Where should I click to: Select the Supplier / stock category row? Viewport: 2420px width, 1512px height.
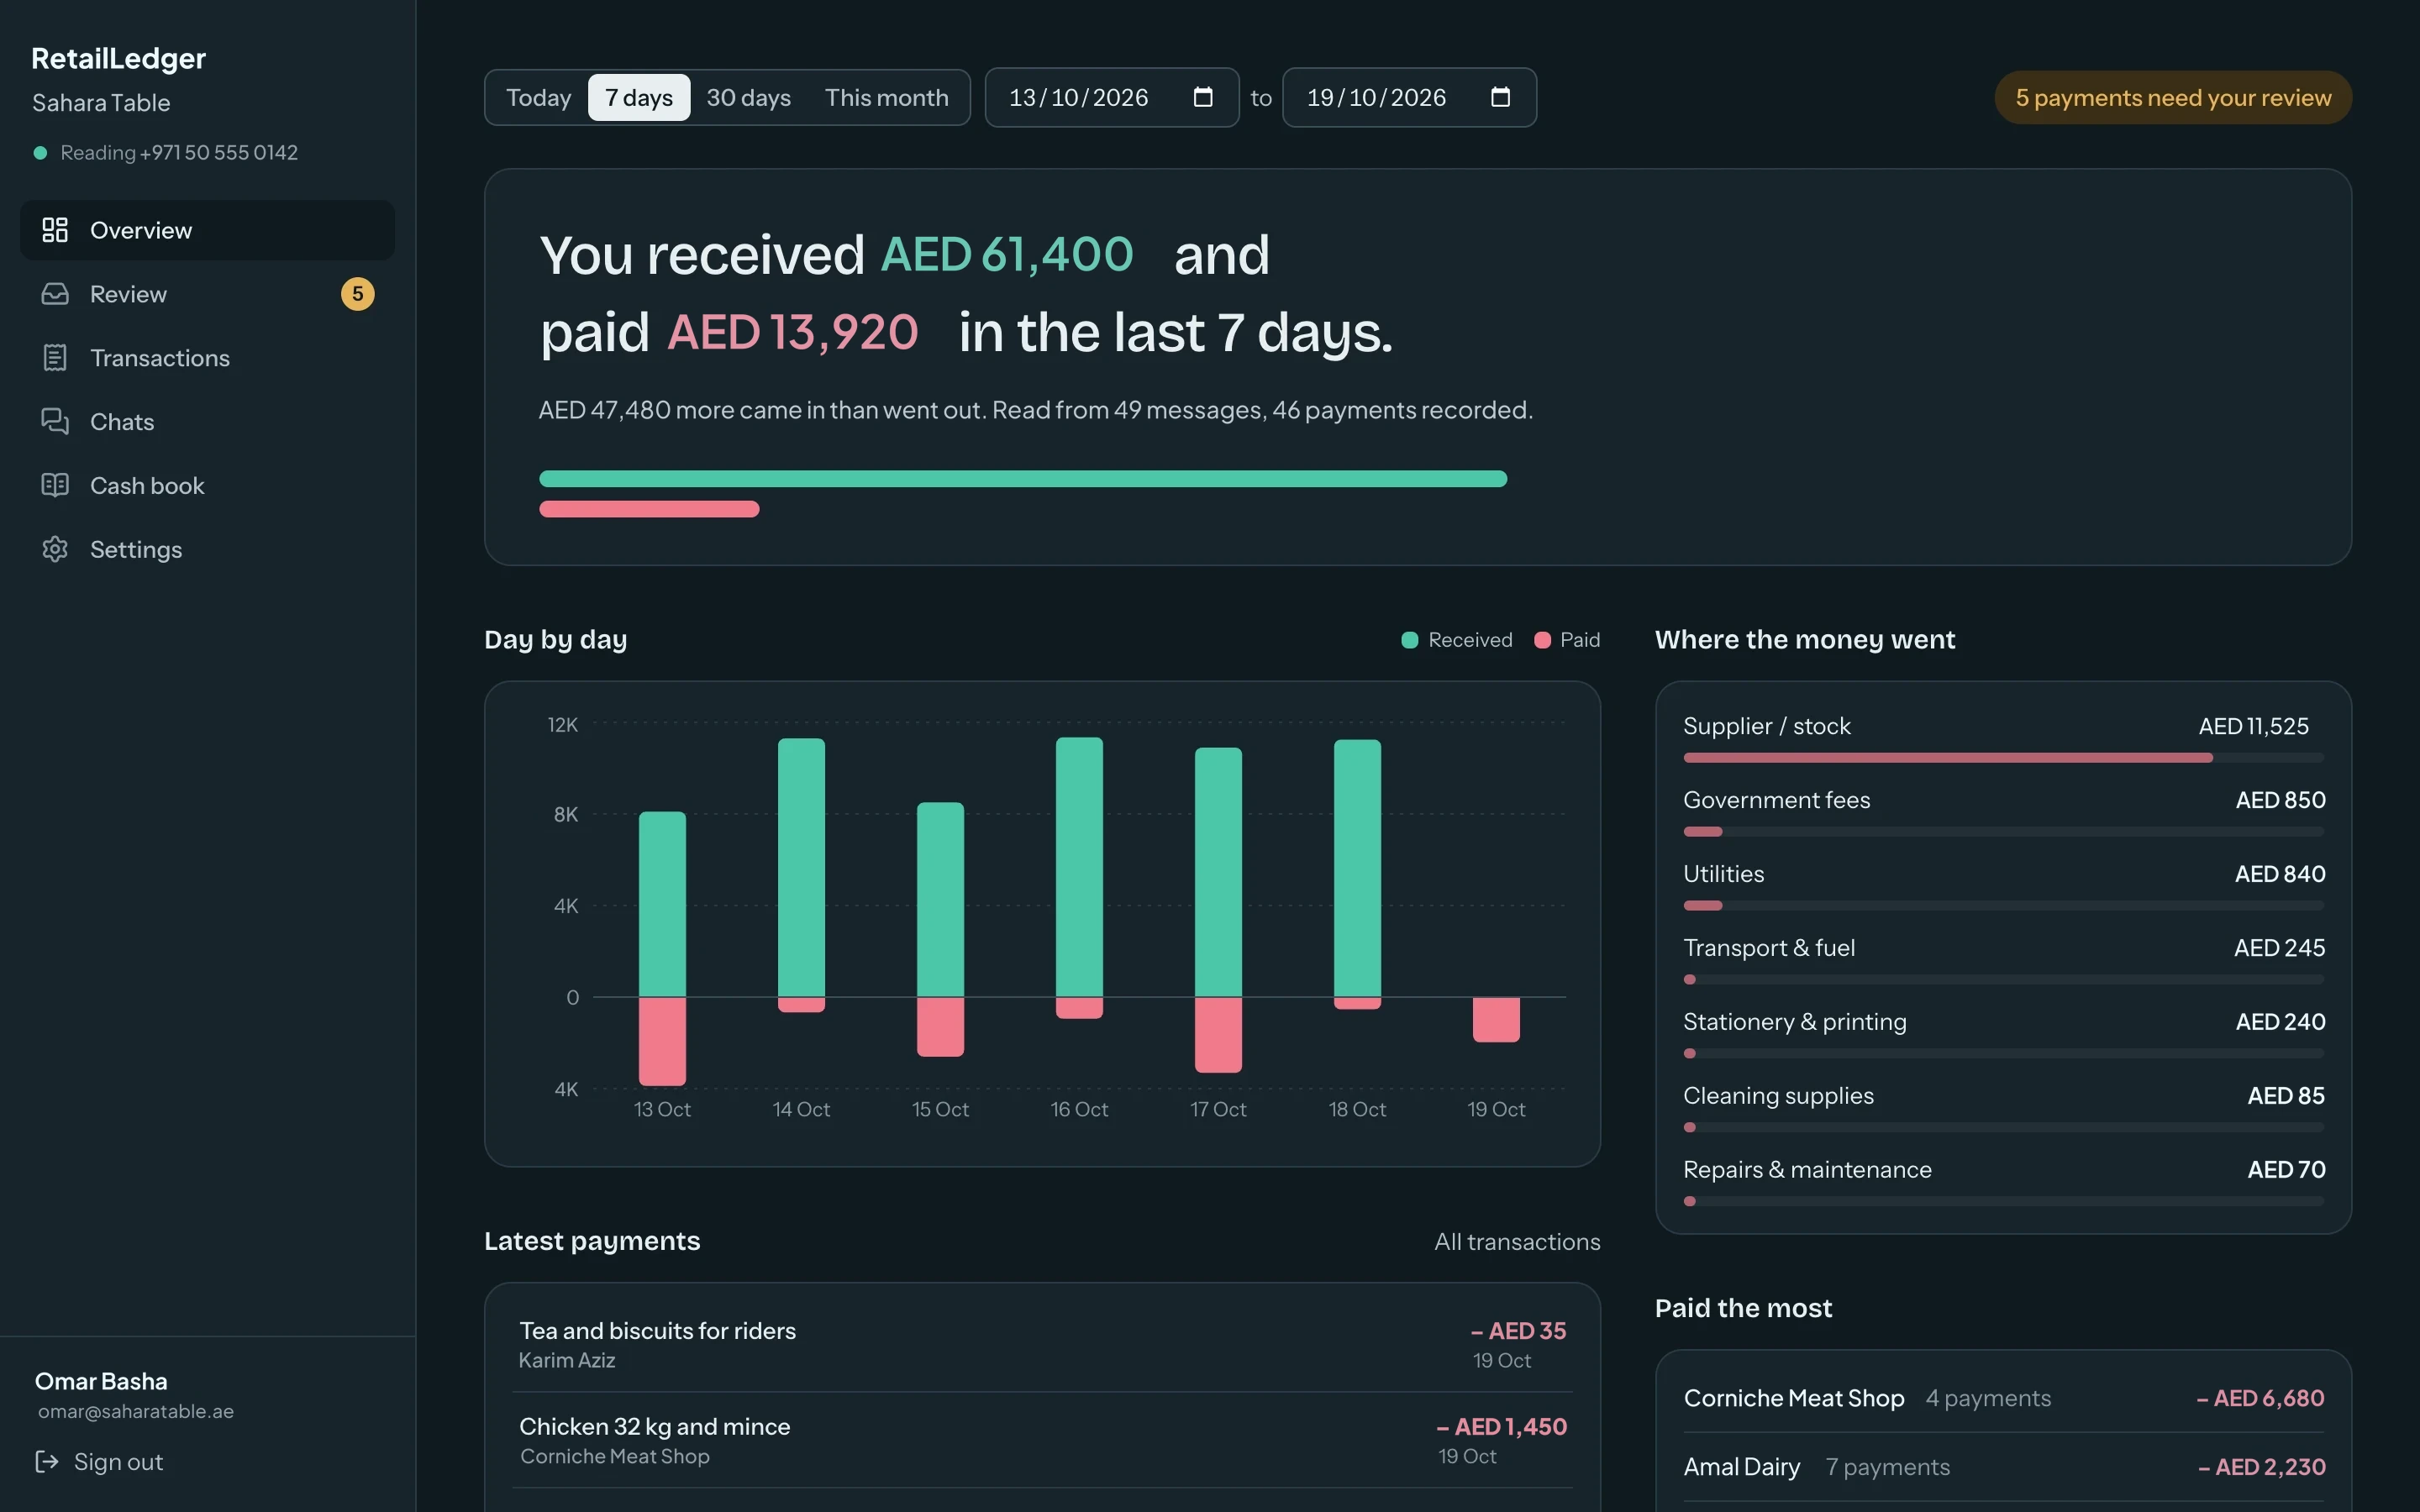pos(2003,738)
